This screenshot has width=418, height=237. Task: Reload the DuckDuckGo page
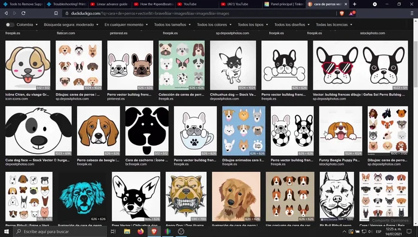click(23, 13)
